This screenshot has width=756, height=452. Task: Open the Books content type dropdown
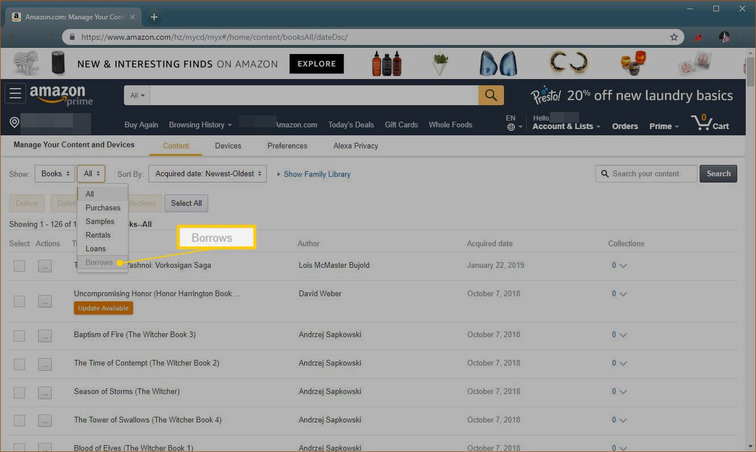(x=55, y=174)
